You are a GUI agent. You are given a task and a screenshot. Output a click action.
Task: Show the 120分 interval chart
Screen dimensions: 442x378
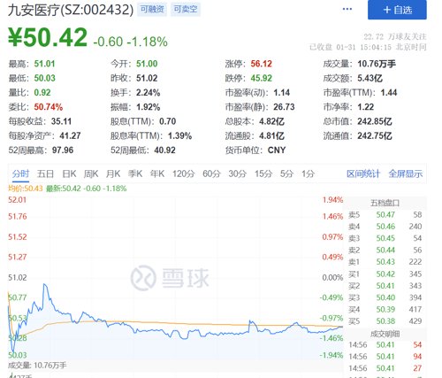click(x=184, y=174)
